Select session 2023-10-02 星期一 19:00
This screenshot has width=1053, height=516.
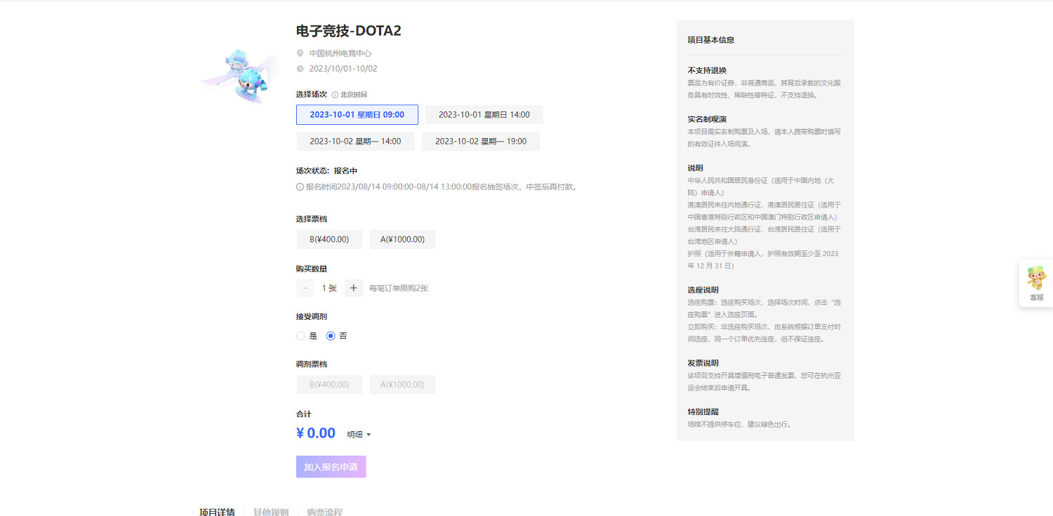[481, 141]
